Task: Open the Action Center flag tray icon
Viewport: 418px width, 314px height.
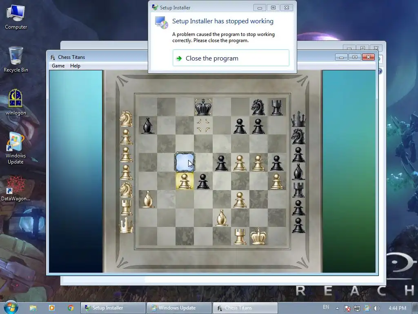Action: coord(347,308)
